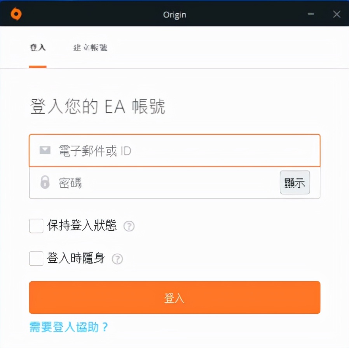Open the 需要登入協助 link
The height and width of the screenshot is (348, 349).
[x=69, y=328]
